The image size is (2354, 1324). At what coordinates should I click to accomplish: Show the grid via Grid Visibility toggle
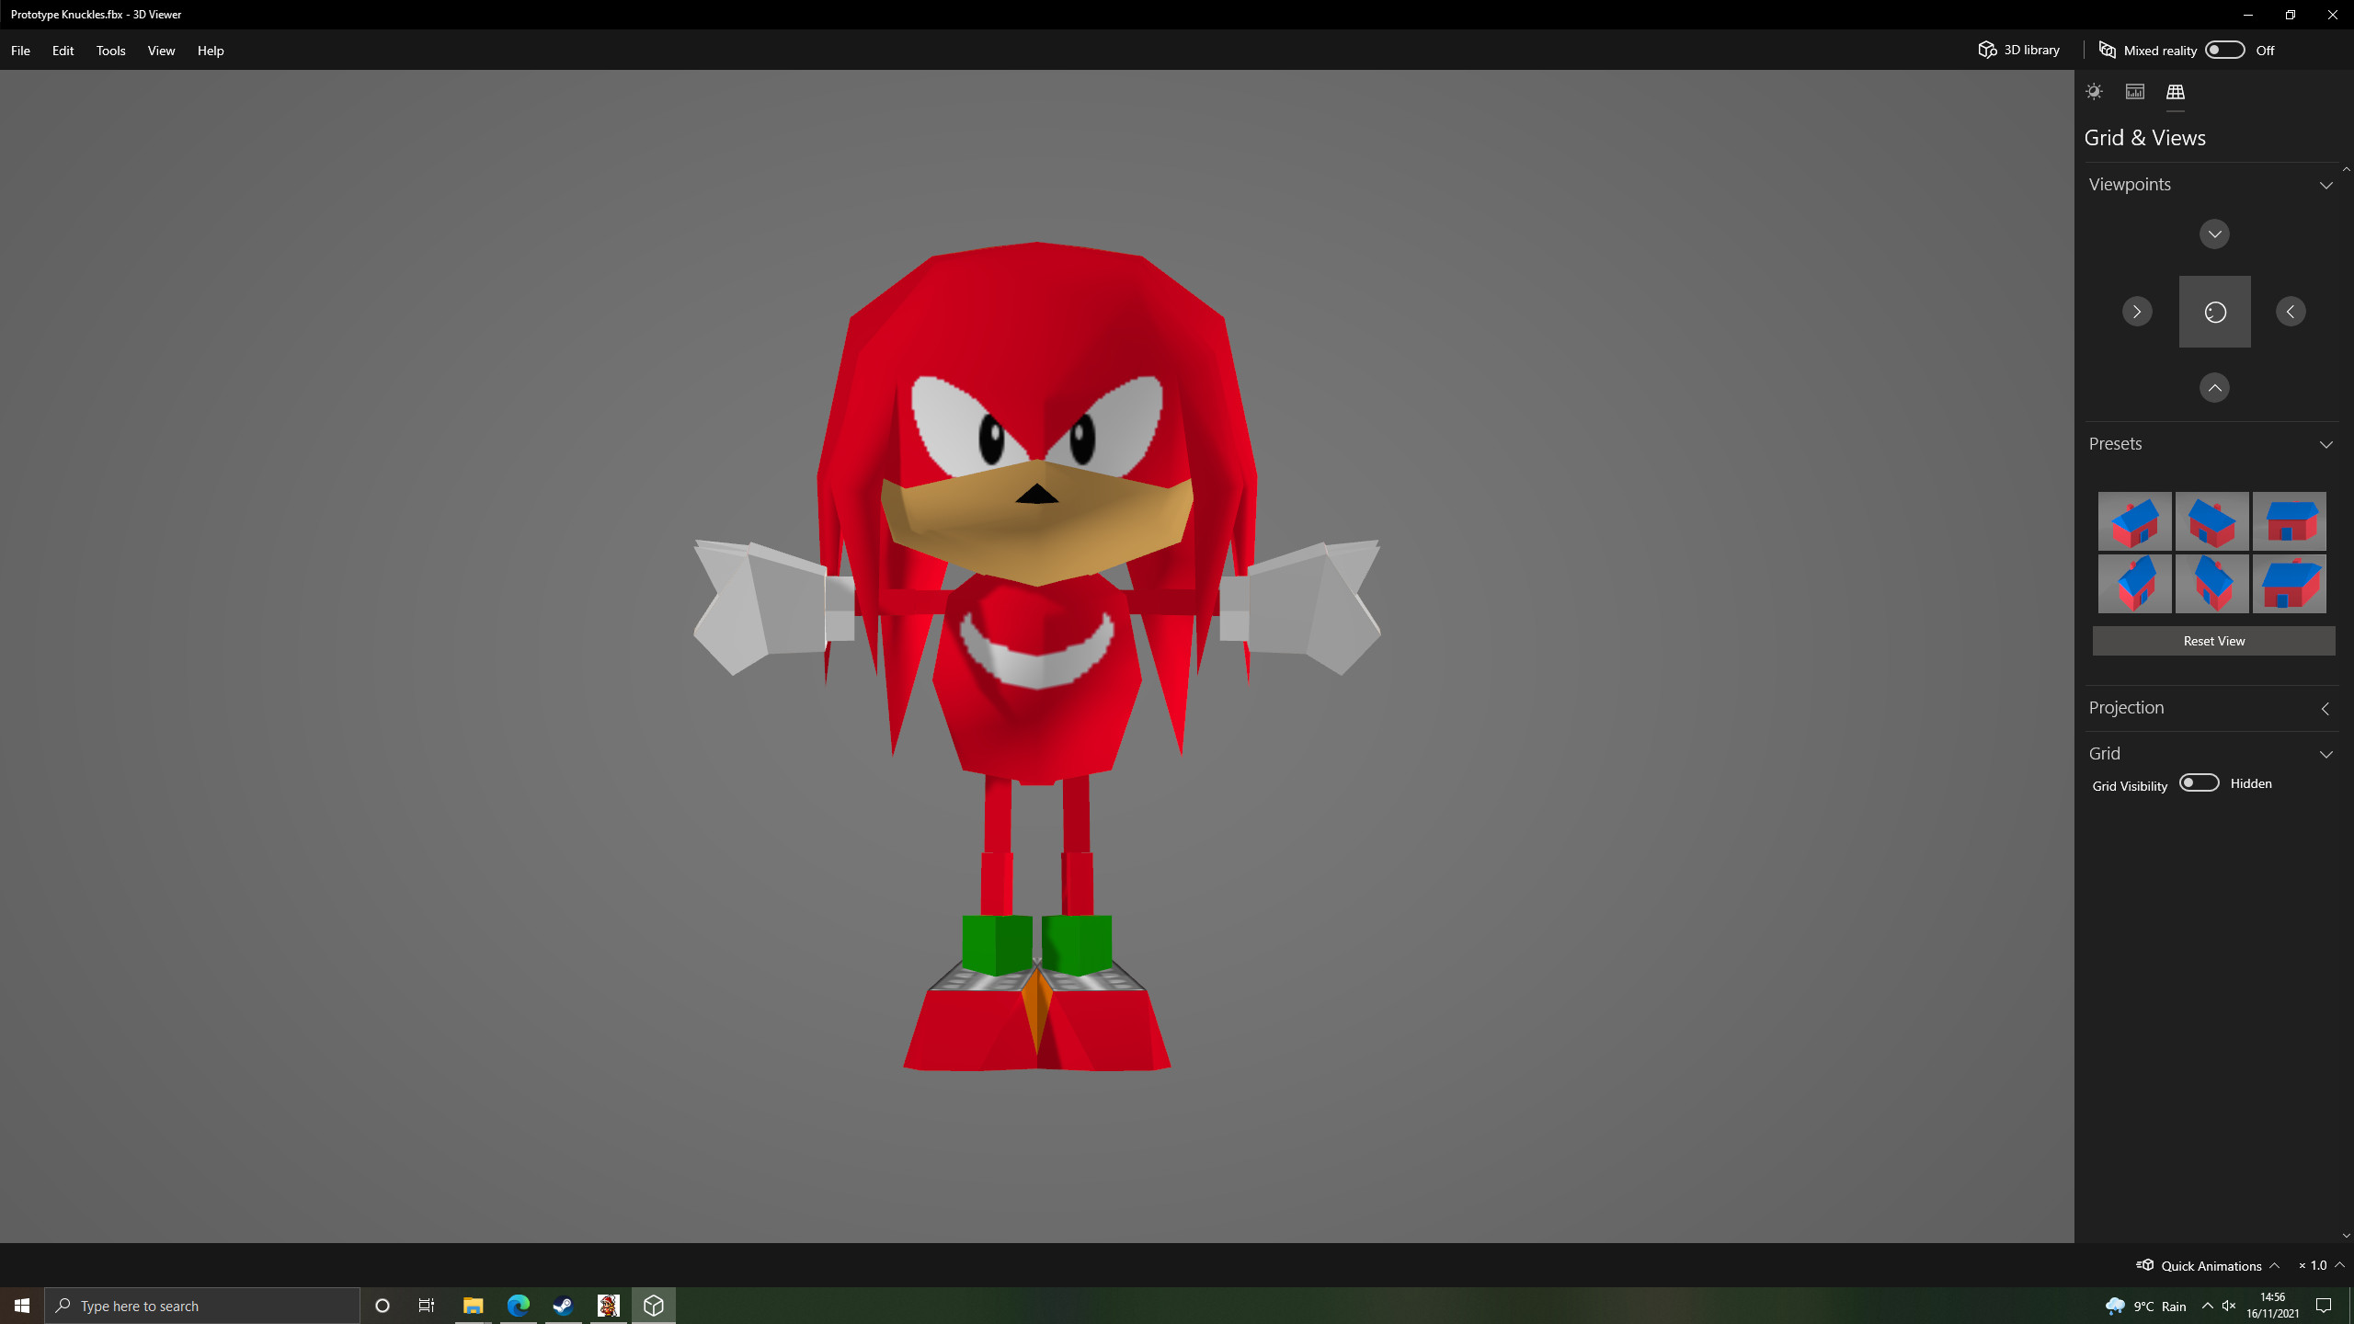pos(2200,782)
